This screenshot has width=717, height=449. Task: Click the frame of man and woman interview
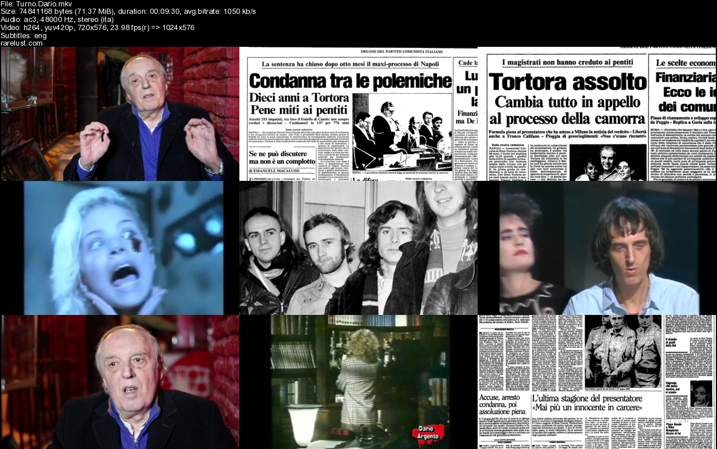coord(596,248)
